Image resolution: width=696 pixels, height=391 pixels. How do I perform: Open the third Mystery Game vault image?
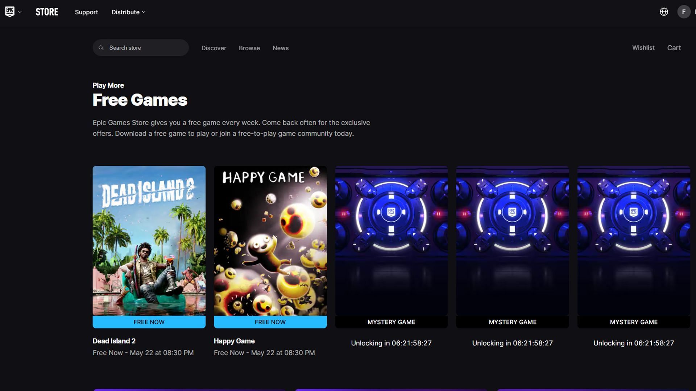pos(634,241)
